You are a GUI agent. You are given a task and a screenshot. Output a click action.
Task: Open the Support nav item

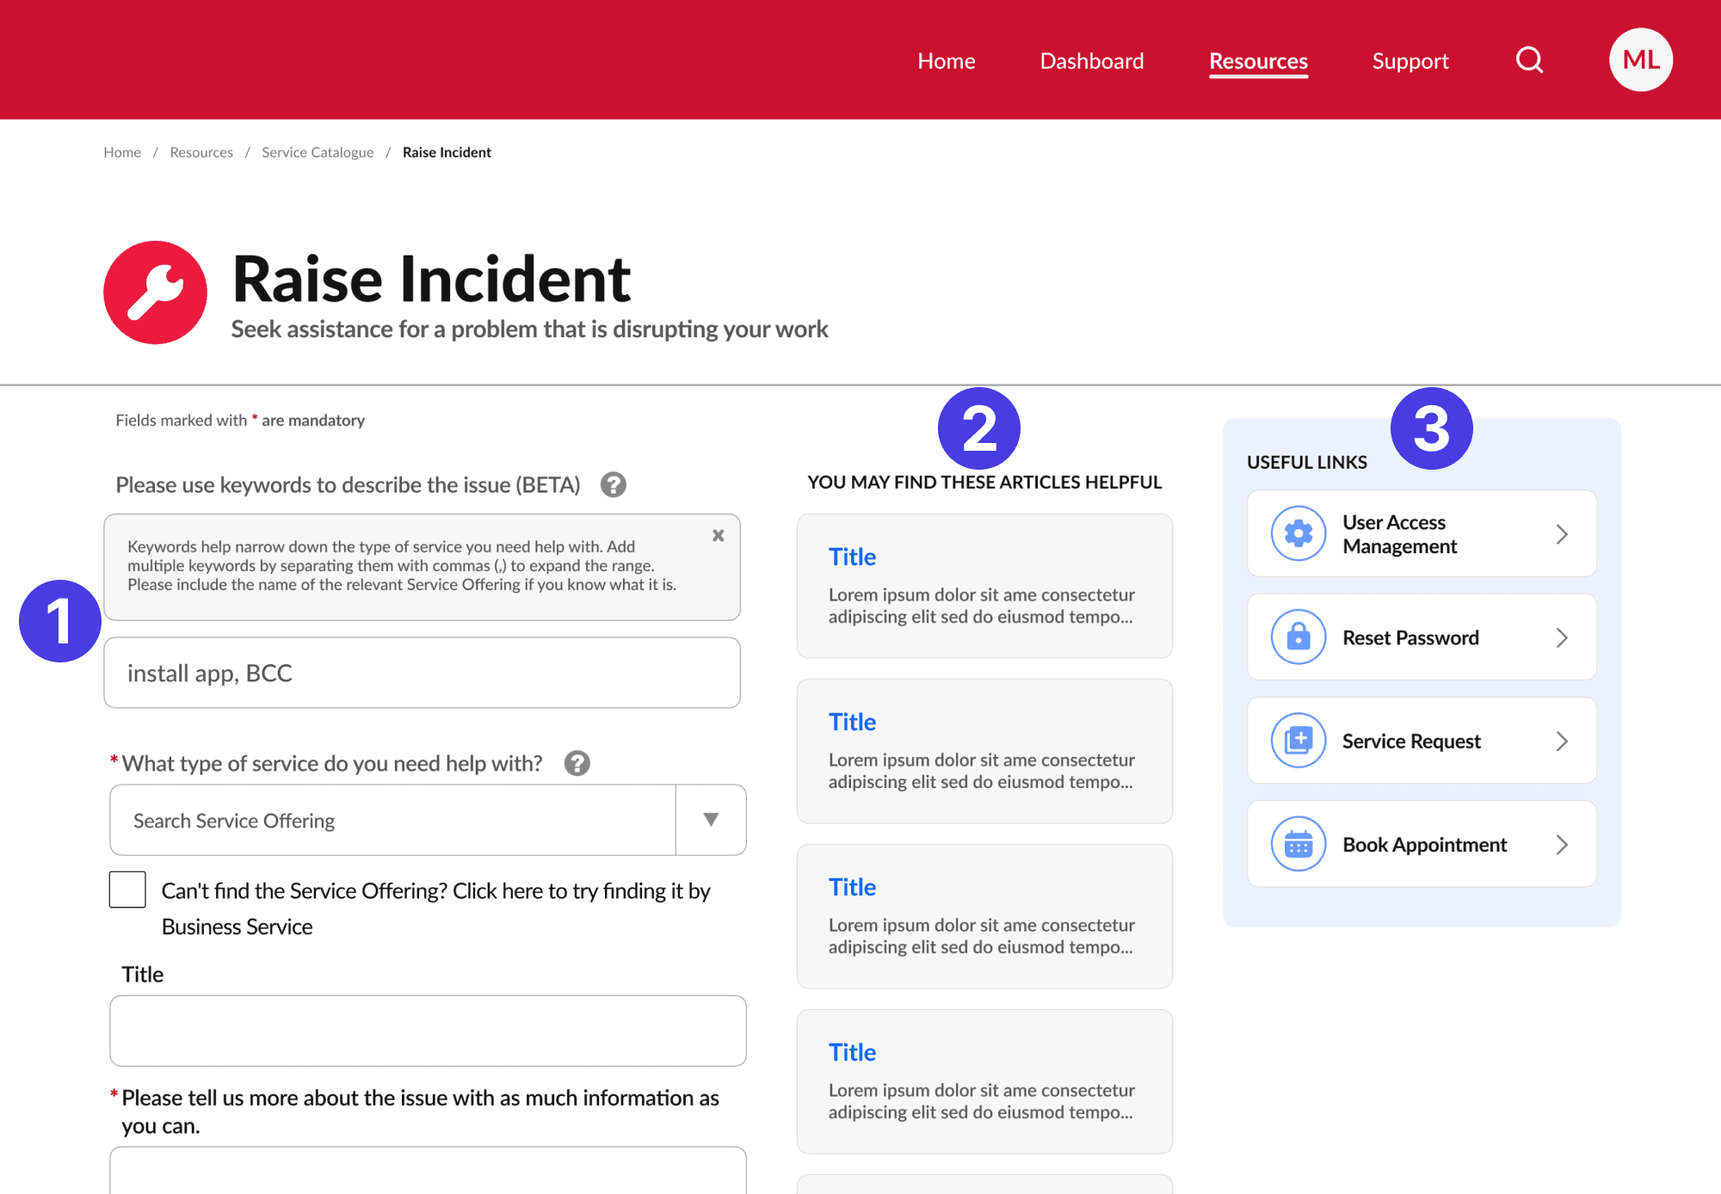[x=1409, y=61]
